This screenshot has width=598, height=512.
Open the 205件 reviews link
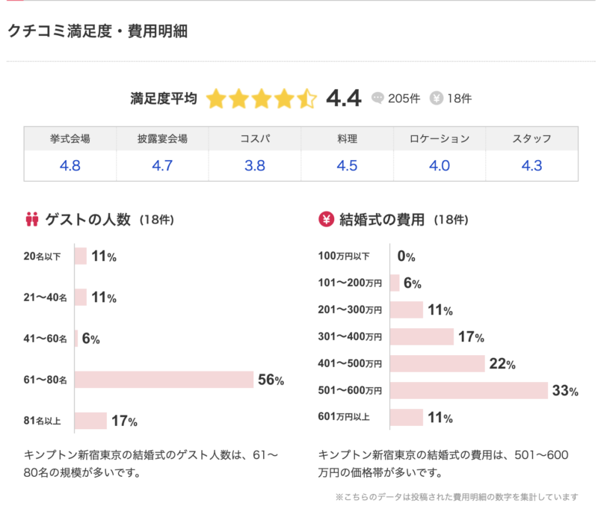click(404, 98)
